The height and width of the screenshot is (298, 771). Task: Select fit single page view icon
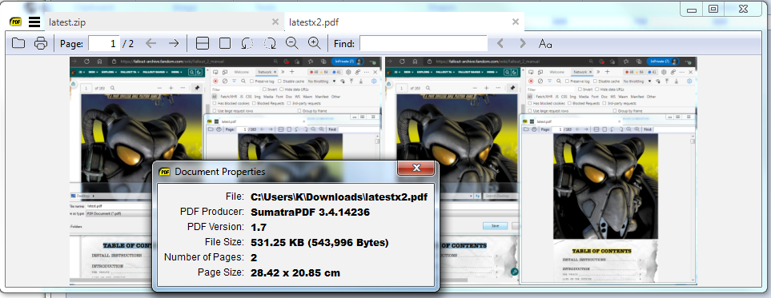[x=225, y=43]
